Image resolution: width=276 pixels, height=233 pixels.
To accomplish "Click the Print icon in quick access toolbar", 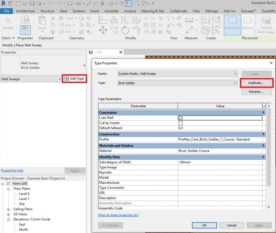I will click(70, 3).
